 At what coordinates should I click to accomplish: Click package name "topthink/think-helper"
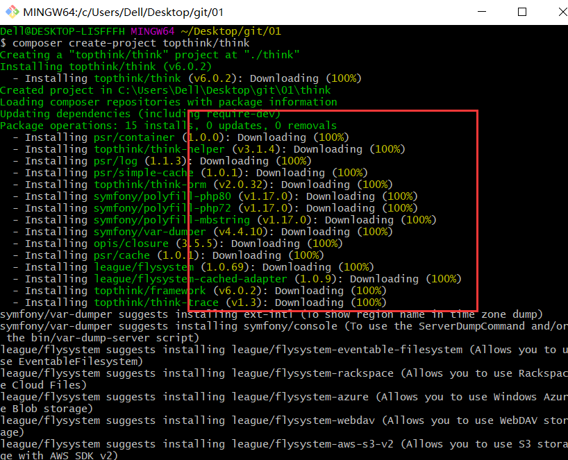159,149
